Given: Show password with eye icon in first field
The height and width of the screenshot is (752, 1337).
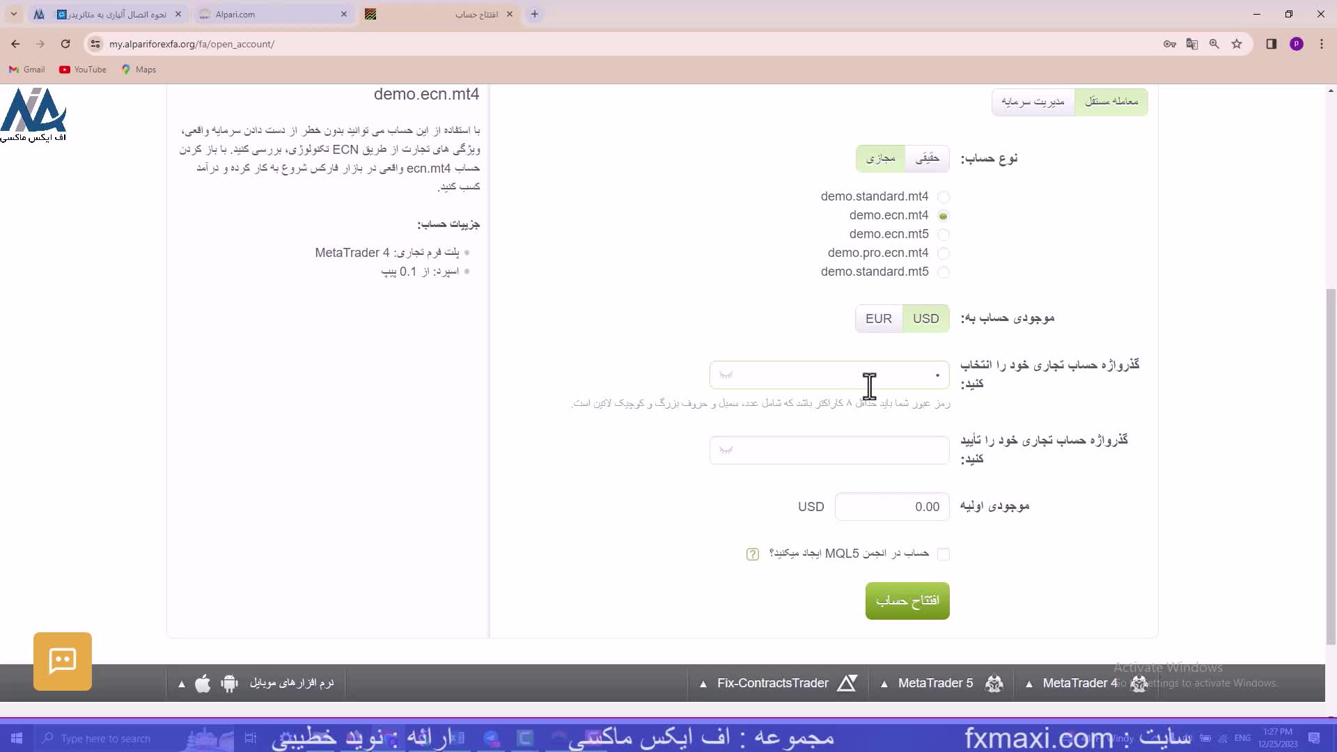Looking at the screenshot, I should [726, 375].
